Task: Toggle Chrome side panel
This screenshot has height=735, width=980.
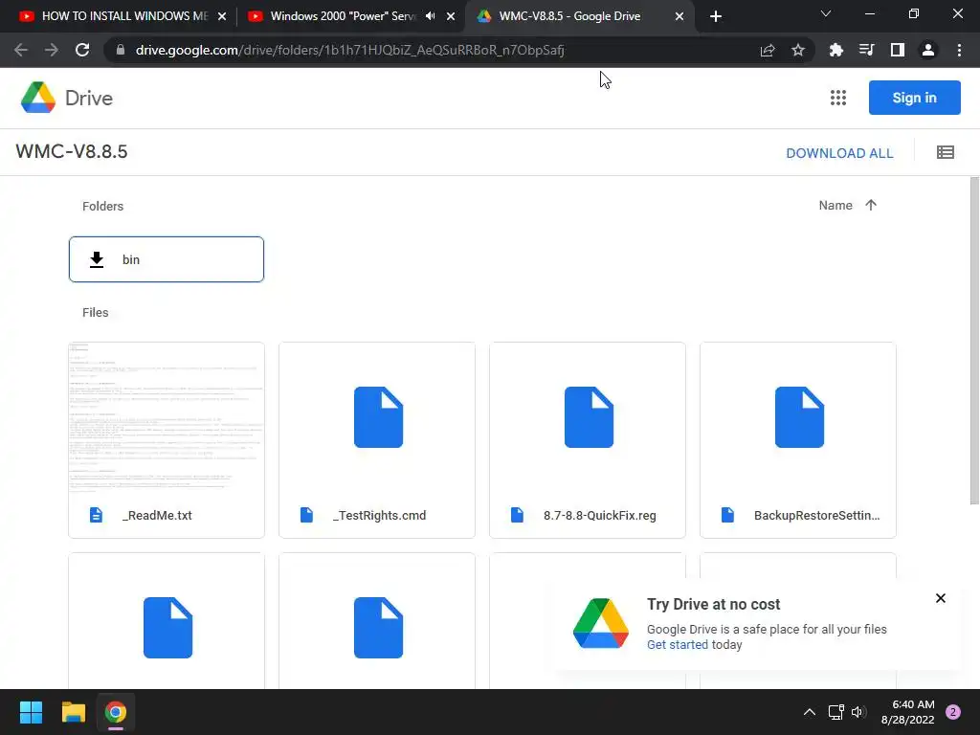Action: pyautogui.click(x=898, y=50)
